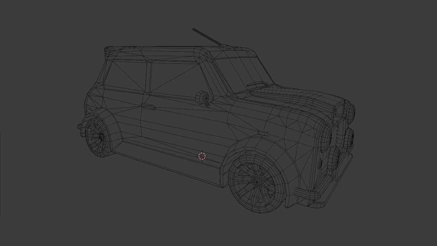Click the small indicator light near the fender
Image resolution: width=437 pixels, height=246 pixels.
262,133
